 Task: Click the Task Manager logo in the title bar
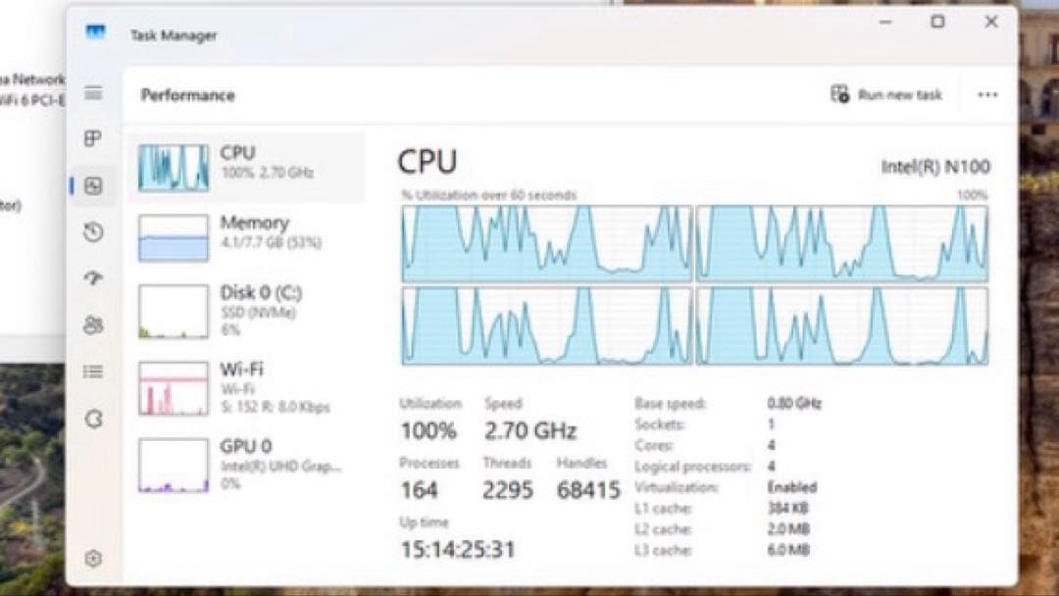[97, 33]
